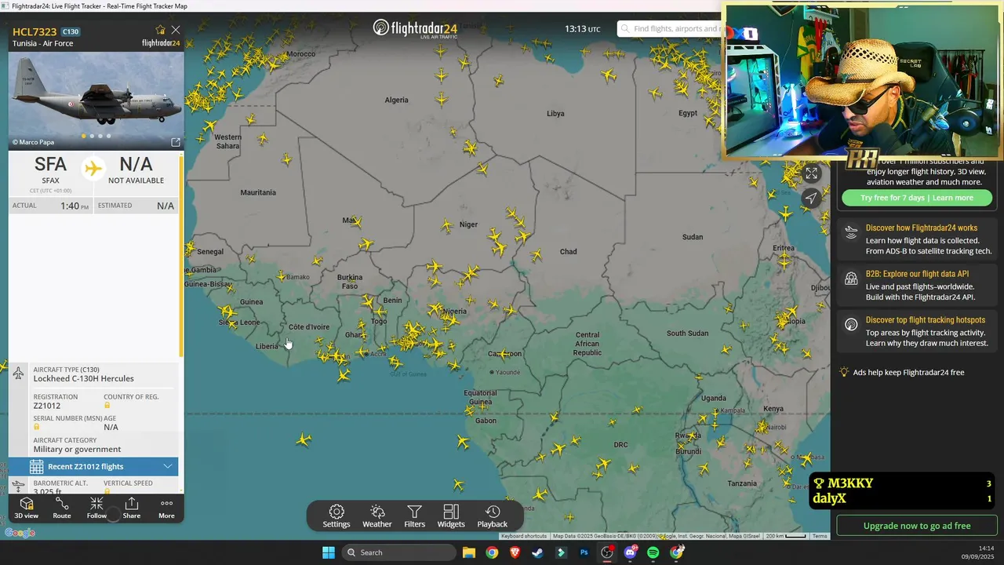
Task: Click the ads lightbulb icon
Action: pos(844,373)
